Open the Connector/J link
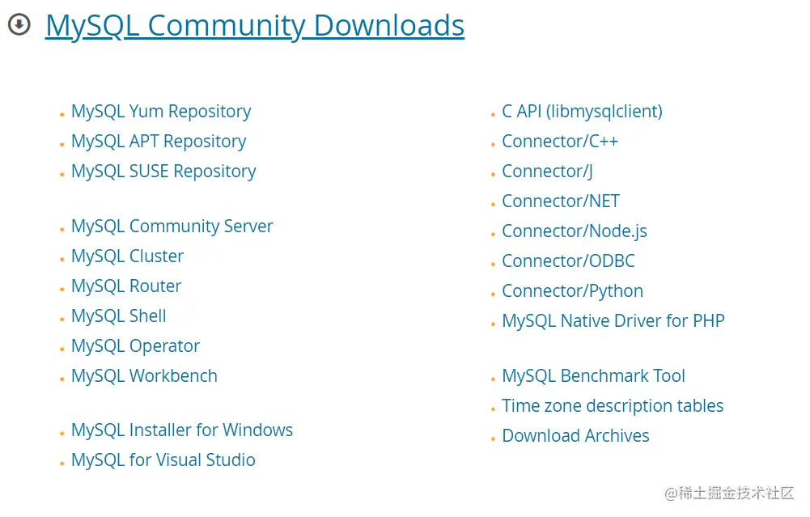This screenshot has height=517, width=810. [548, 172]
